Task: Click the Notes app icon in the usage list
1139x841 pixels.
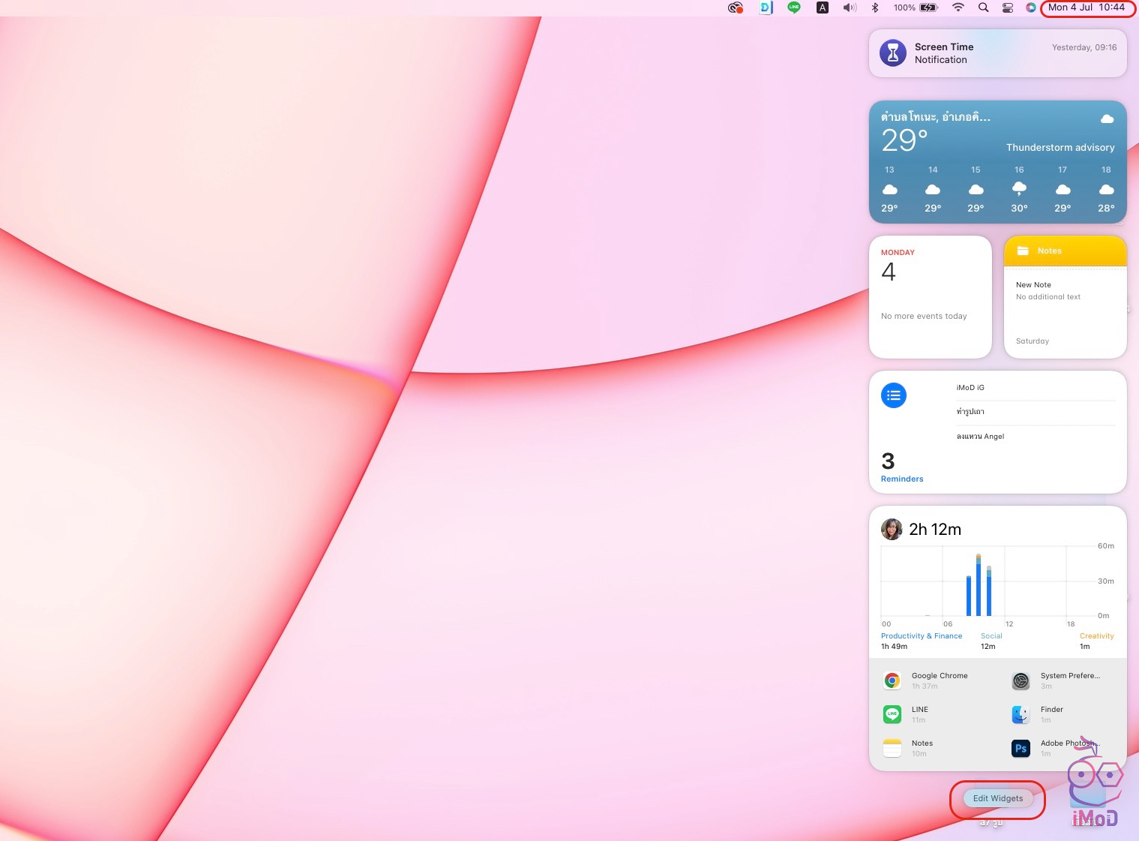Action: pos(892,748)
